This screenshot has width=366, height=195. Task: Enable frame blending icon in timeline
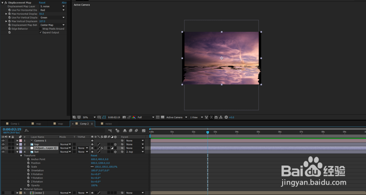click(131, 131)
